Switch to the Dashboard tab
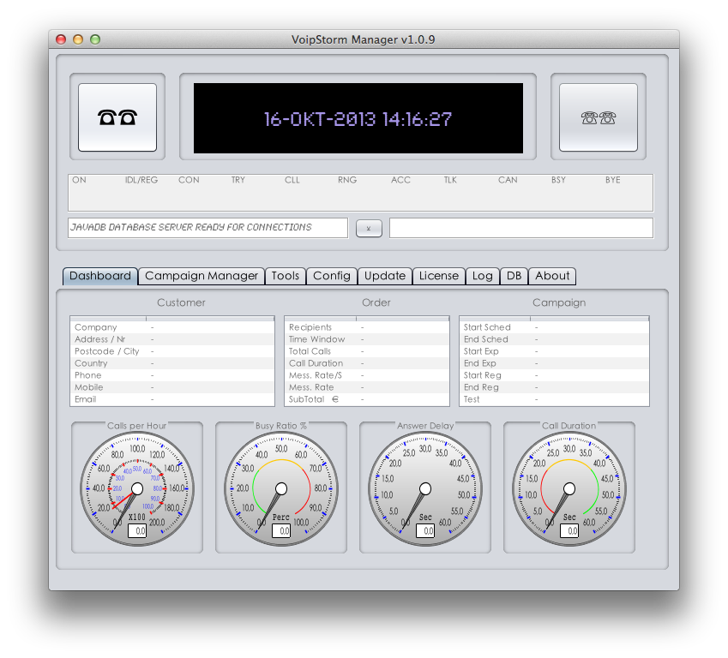This screenshot has height=658, width=728. coord(100,276)
